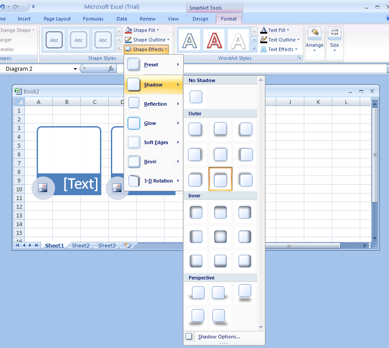Switch to the Review tab

pos(148,19)
